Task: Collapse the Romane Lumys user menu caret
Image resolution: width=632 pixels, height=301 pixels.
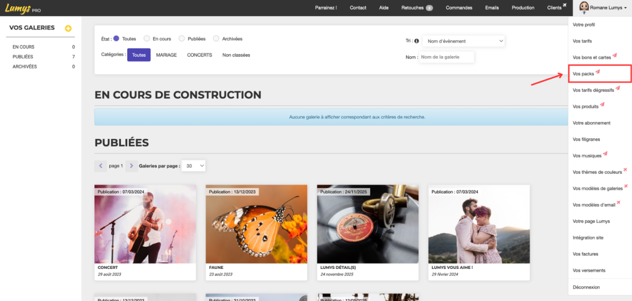Action: (x=625, y=8)
